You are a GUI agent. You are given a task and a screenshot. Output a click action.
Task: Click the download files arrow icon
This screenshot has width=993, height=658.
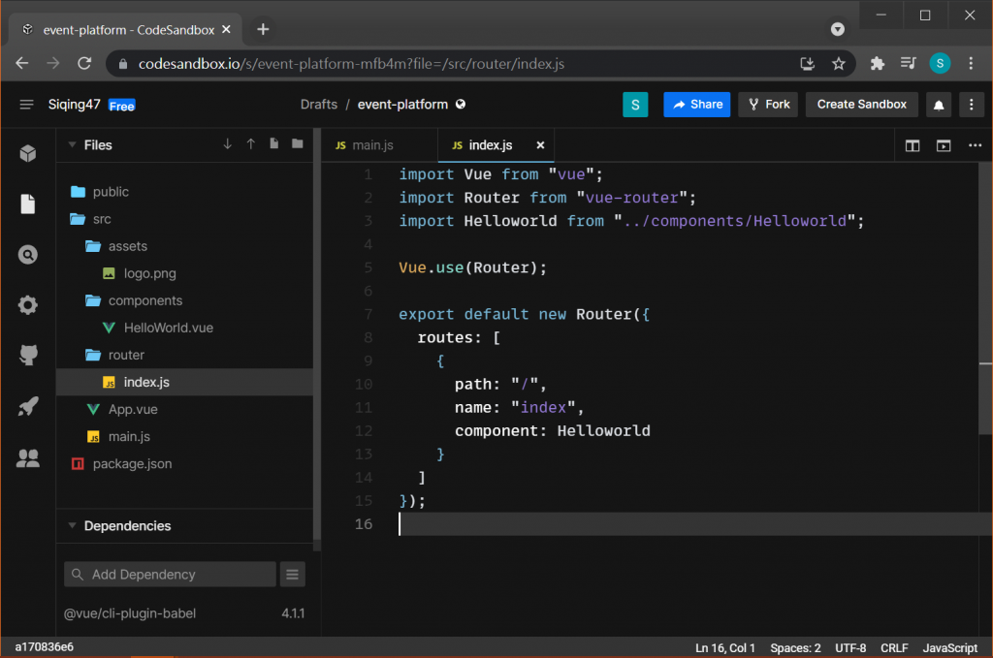[227, 144]
